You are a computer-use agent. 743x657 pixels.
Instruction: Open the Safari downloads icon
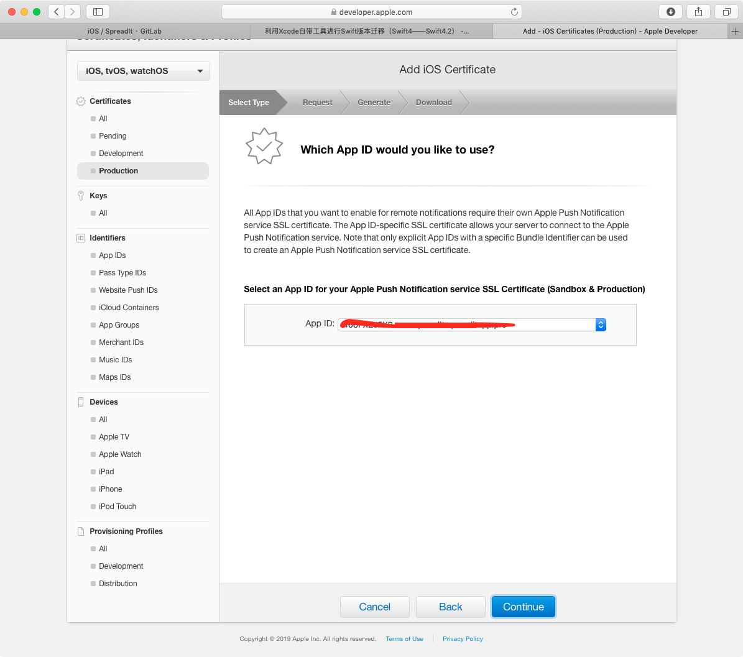coord(671,12)
